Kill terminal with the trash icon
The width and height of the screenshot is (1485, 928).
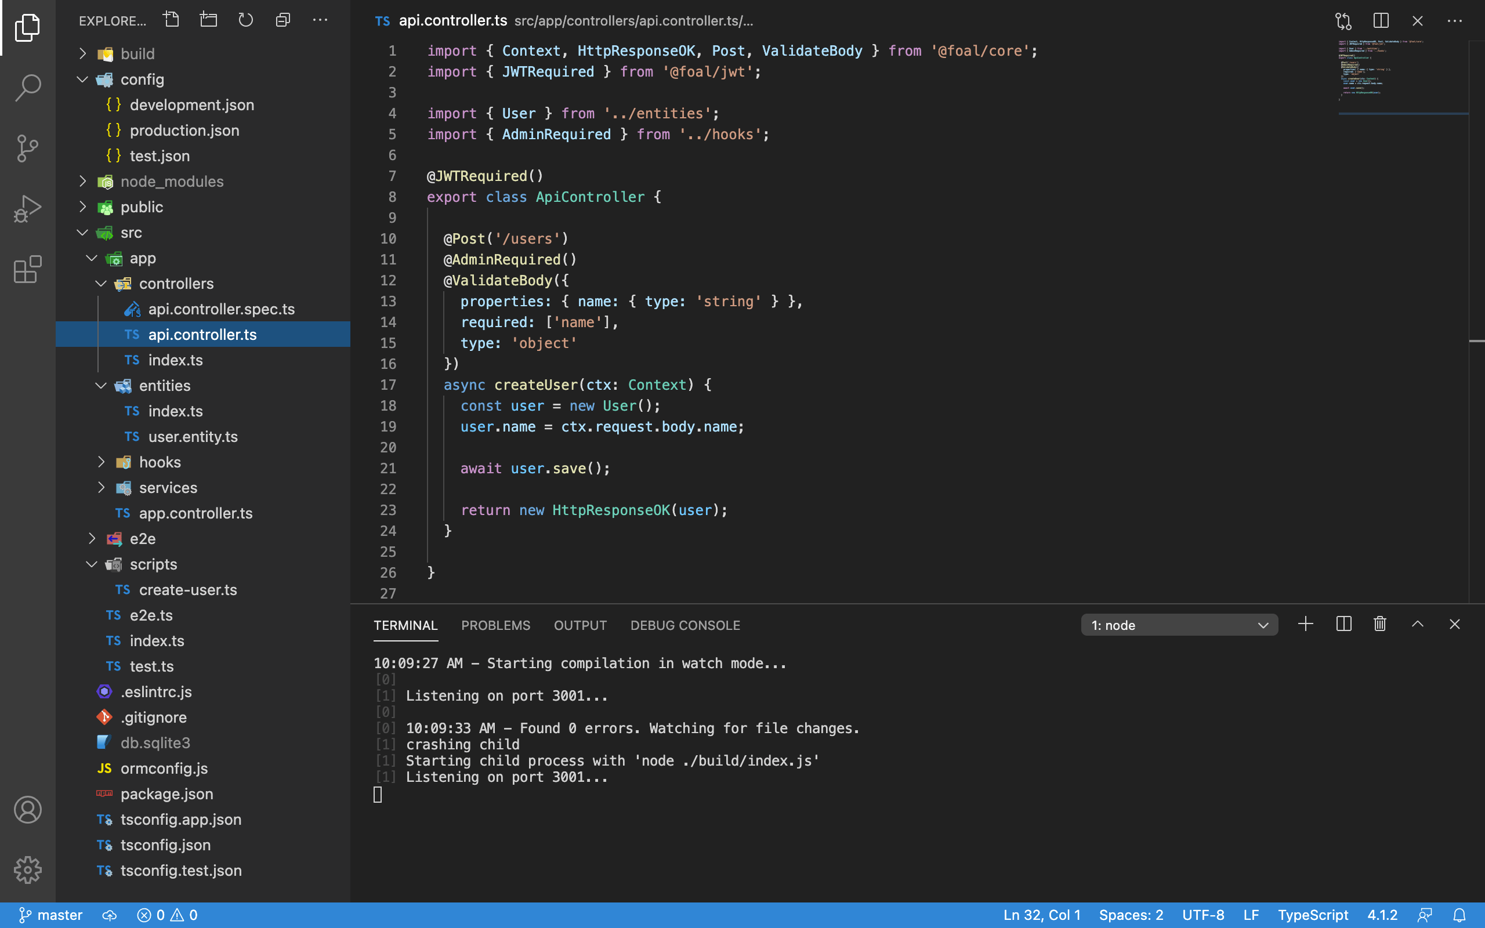[x=1380, y=624]
